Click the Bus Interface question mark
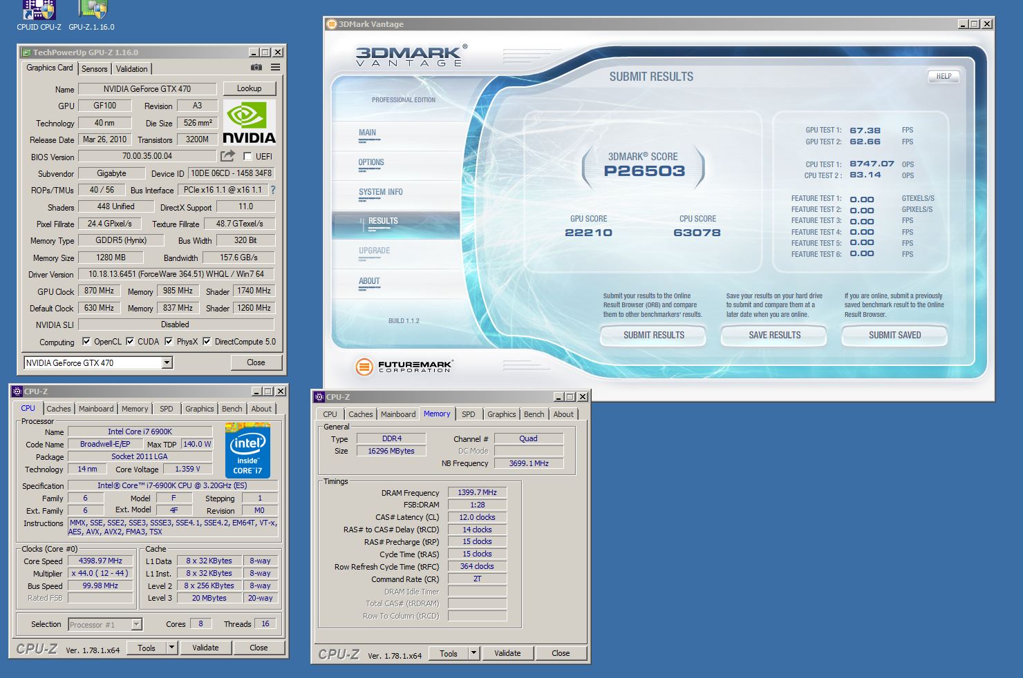This screenshot has height=678, width=1023. 272,190
